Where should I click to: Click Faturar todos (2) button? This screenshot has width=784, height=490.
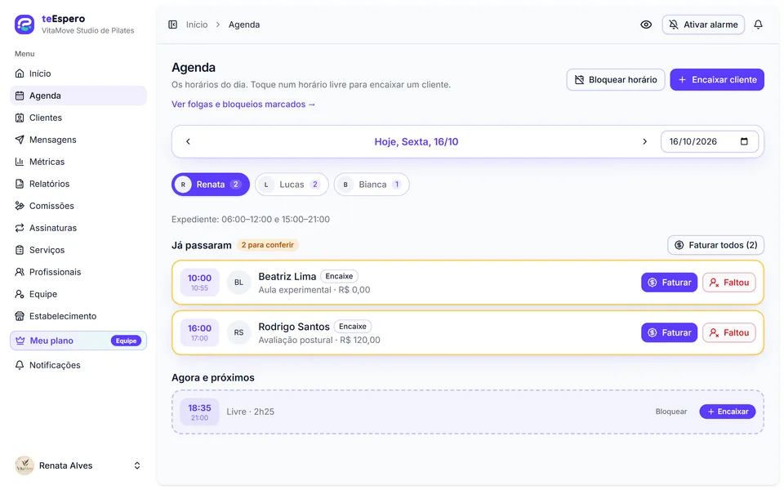pos(715,245)
